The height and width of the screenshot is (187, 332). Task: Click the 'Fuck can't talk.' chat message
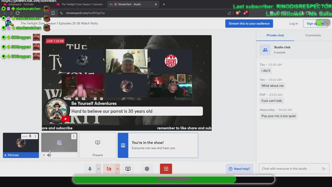point(272,101)
